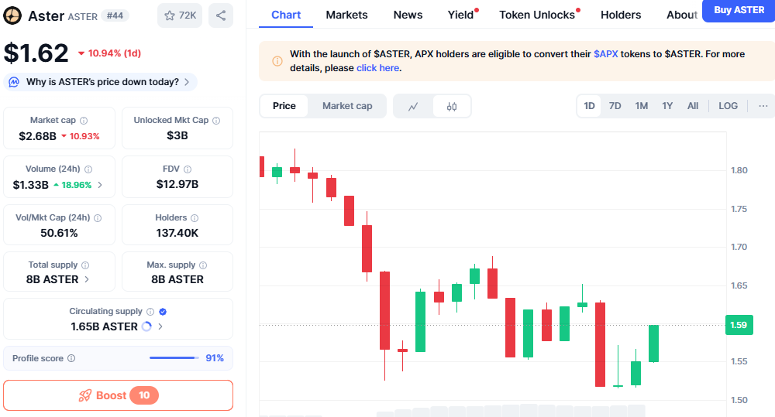Screen dimensions: 775x417
Task: Click the FDV info icon
Action: point(188,169)
